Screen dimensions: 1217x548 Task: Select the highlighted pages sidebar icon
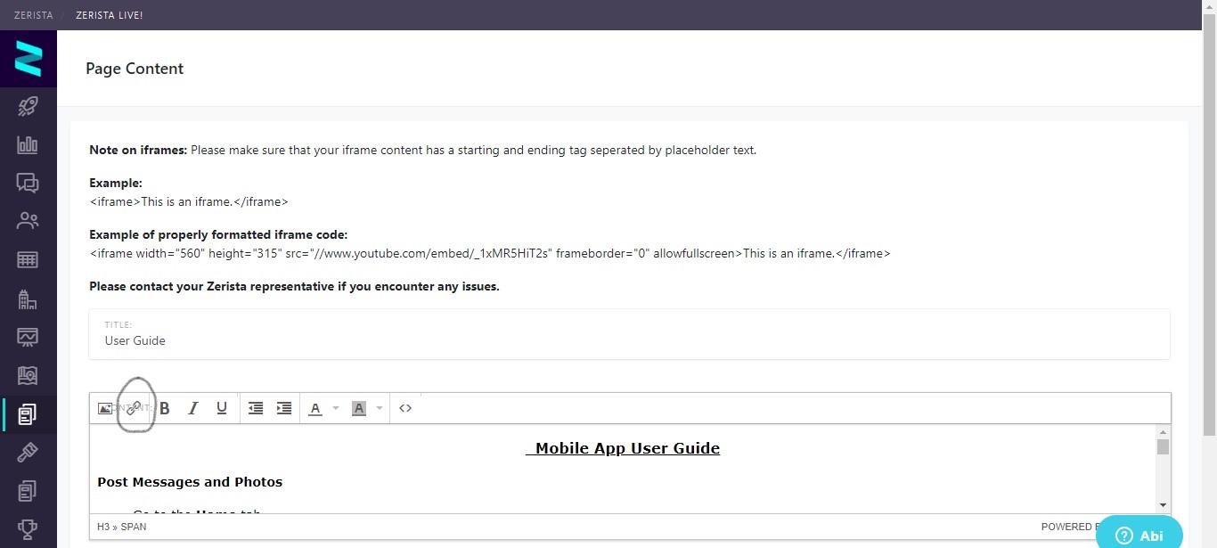pos(29,414)
